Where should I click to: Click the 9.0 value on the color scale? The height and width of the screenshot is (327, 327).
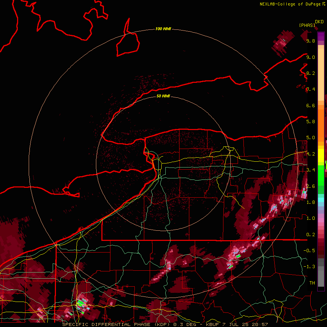[x=311, y=57]
